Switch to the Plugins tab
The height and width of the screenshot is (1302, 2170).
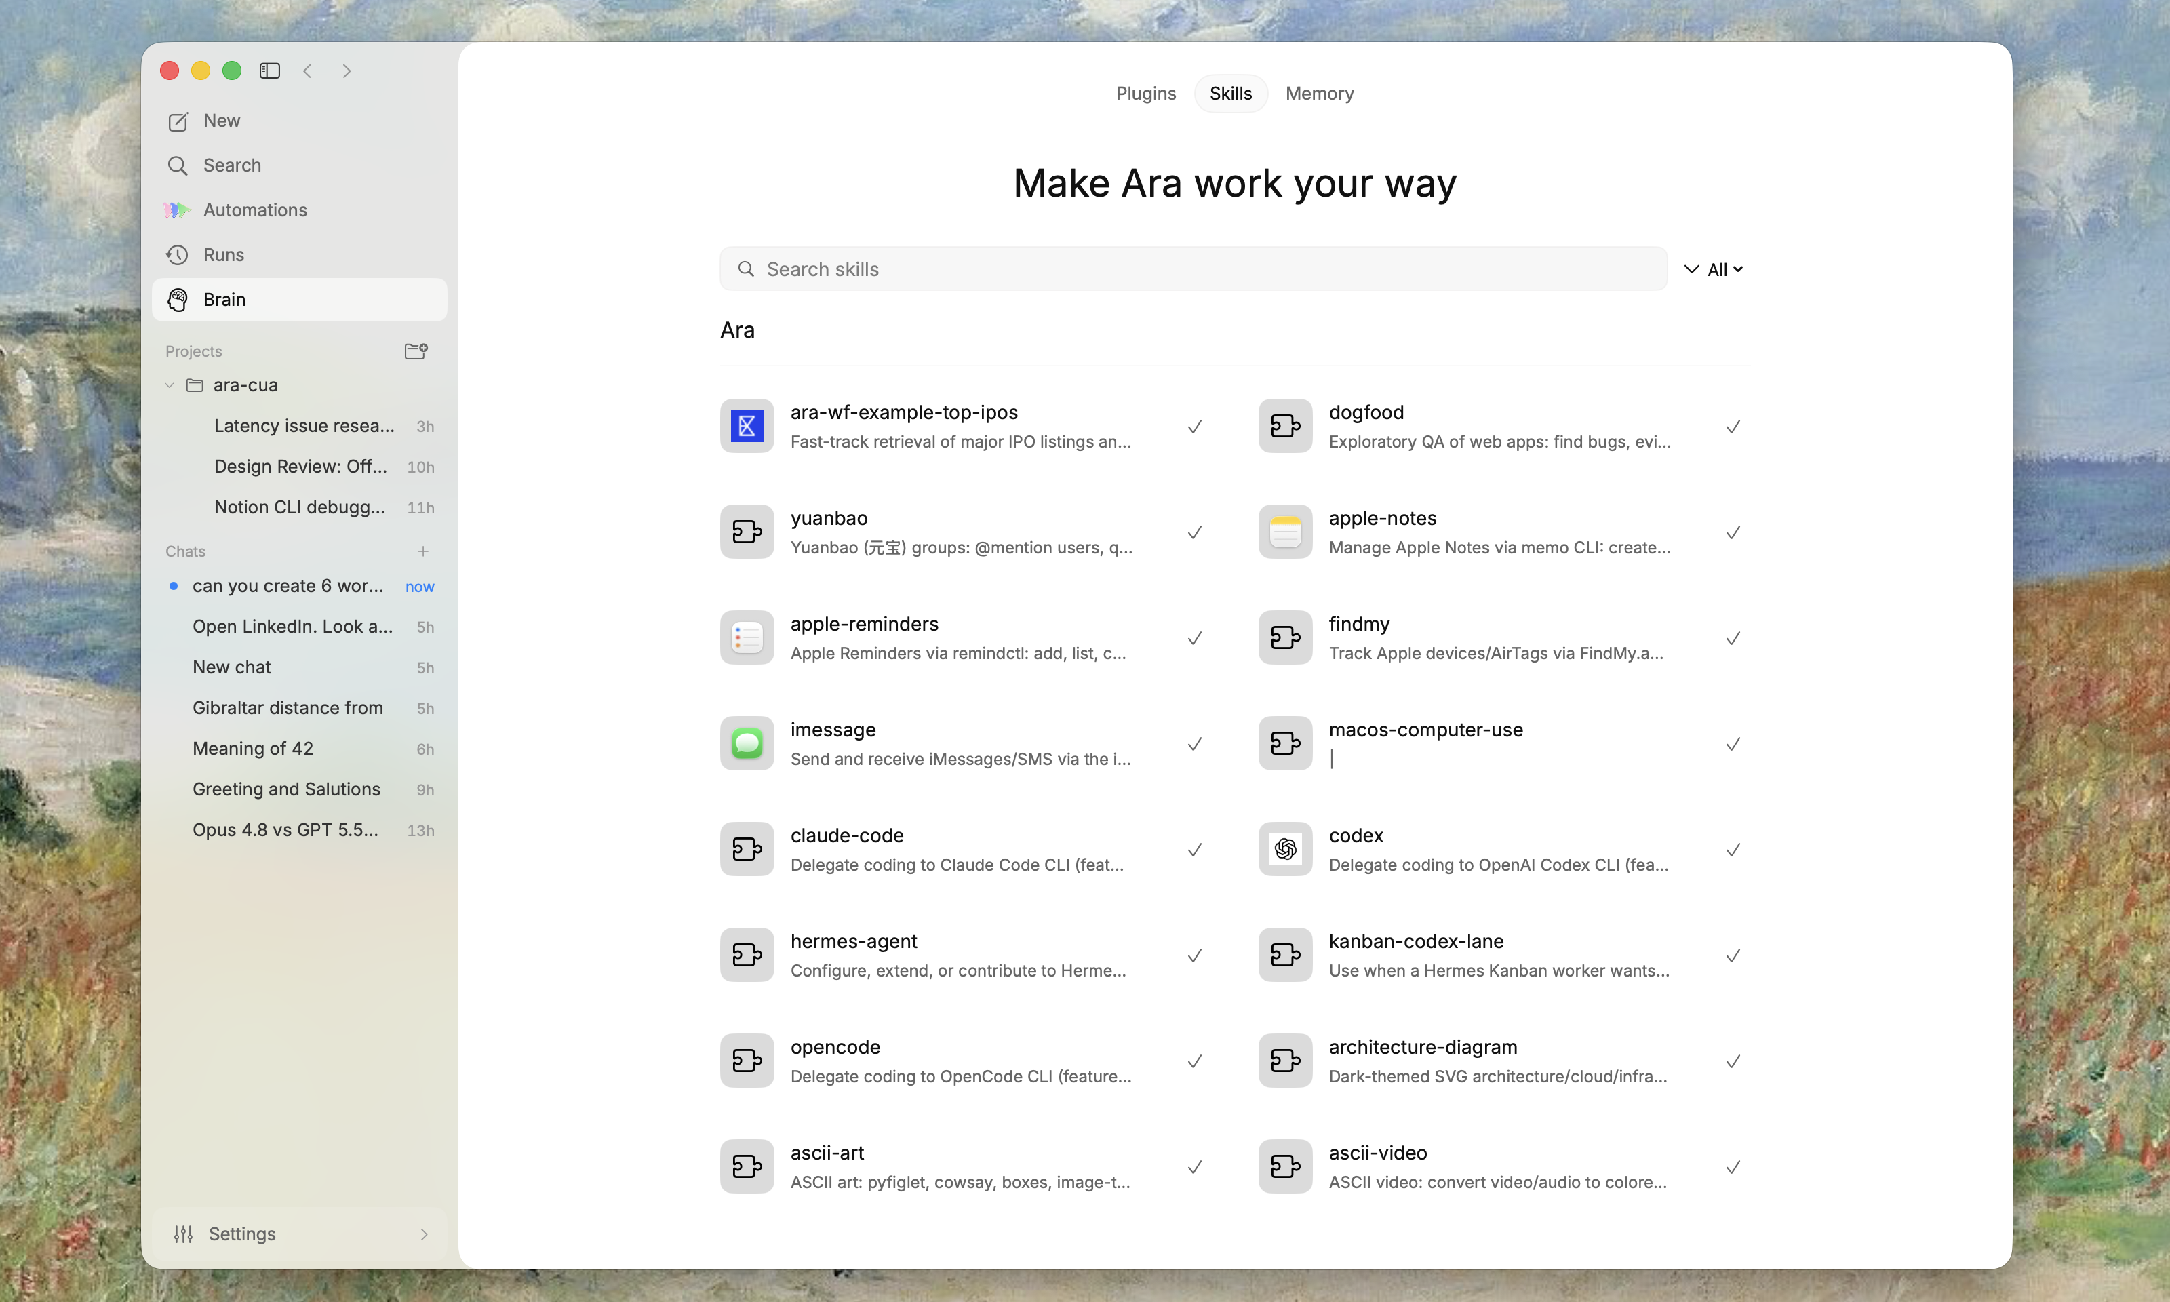[1145, 94]
